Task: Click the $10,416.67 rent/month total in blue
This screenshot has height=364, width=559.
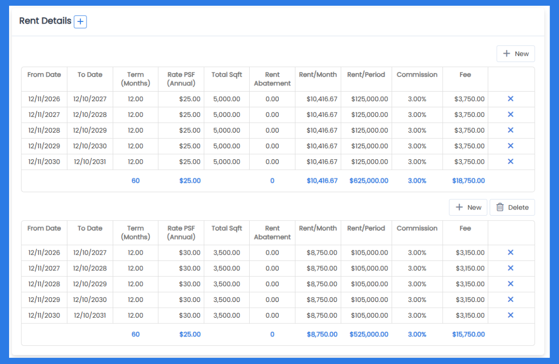Action: [x=322, y=181]
